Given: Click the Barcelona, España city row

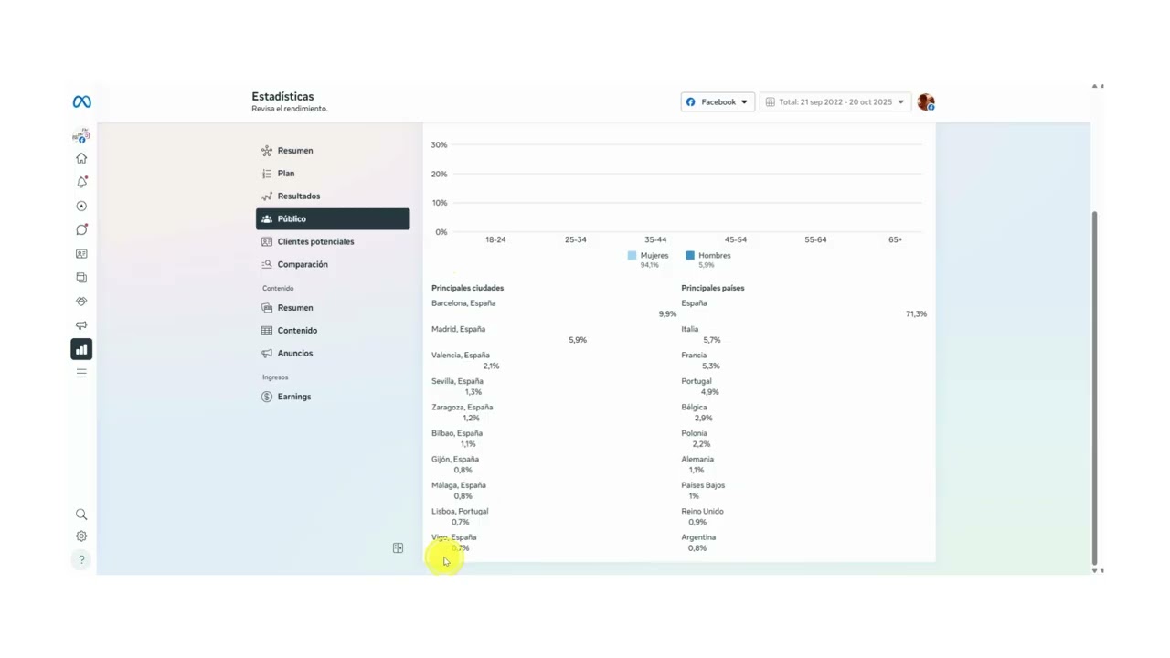Looking at the screenshot, I should (x=554, y=309).
